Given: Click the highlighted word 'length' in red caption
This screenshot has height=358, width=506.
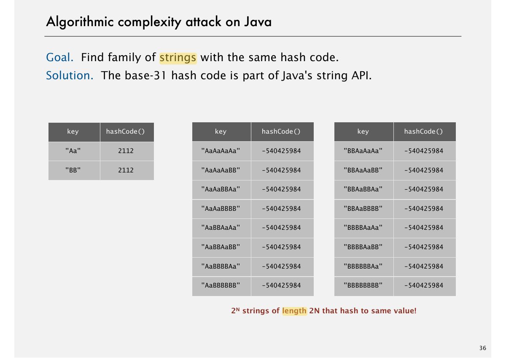Looking at the screenshot, I should pos(294,311).
